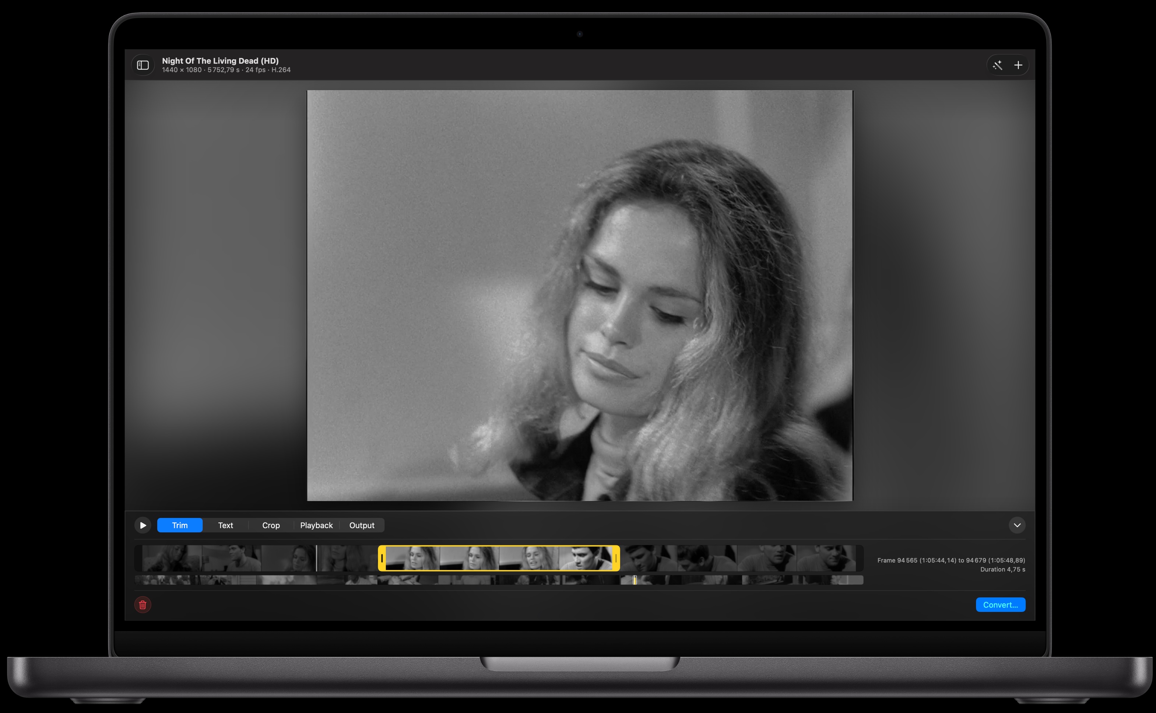Play the video preview

143,525
